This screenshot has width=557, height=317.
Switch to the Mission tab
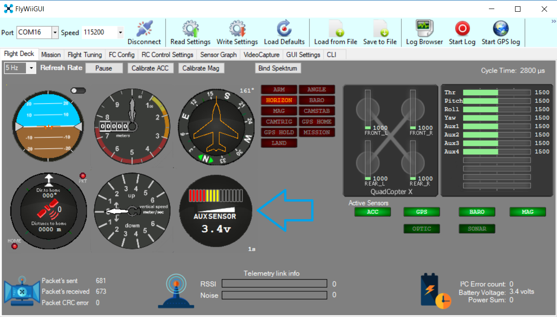(51, 55)
